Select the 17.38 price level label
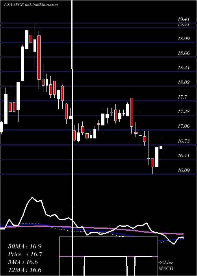Image resolution: width=197 pixels, height=276 pixels. click(x=184, y=112)
